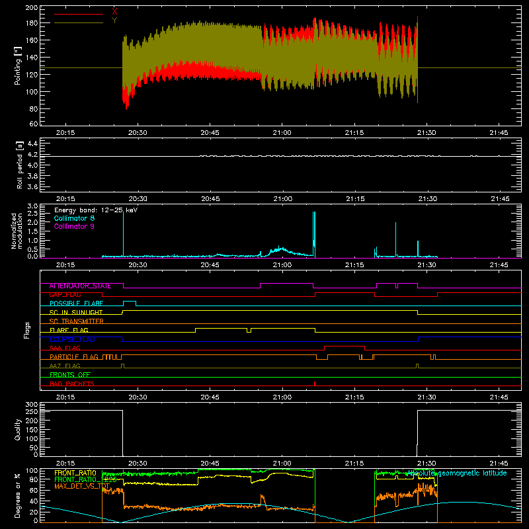Image resolution: width=529 pixels, height=529 pixels.
Task: Click the 'Absolute geomagnetic latitude' legend label
Action: tap(457, 473)
